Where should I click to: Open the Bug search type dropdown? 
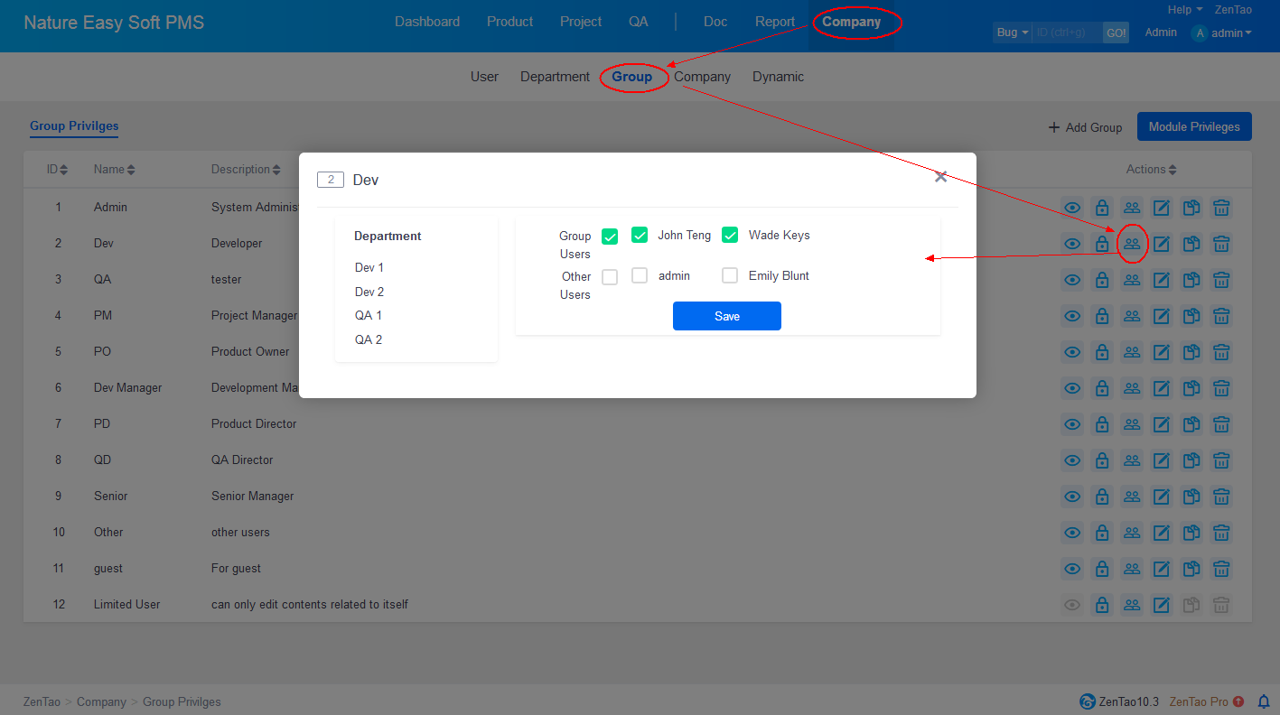[1012, 32]
